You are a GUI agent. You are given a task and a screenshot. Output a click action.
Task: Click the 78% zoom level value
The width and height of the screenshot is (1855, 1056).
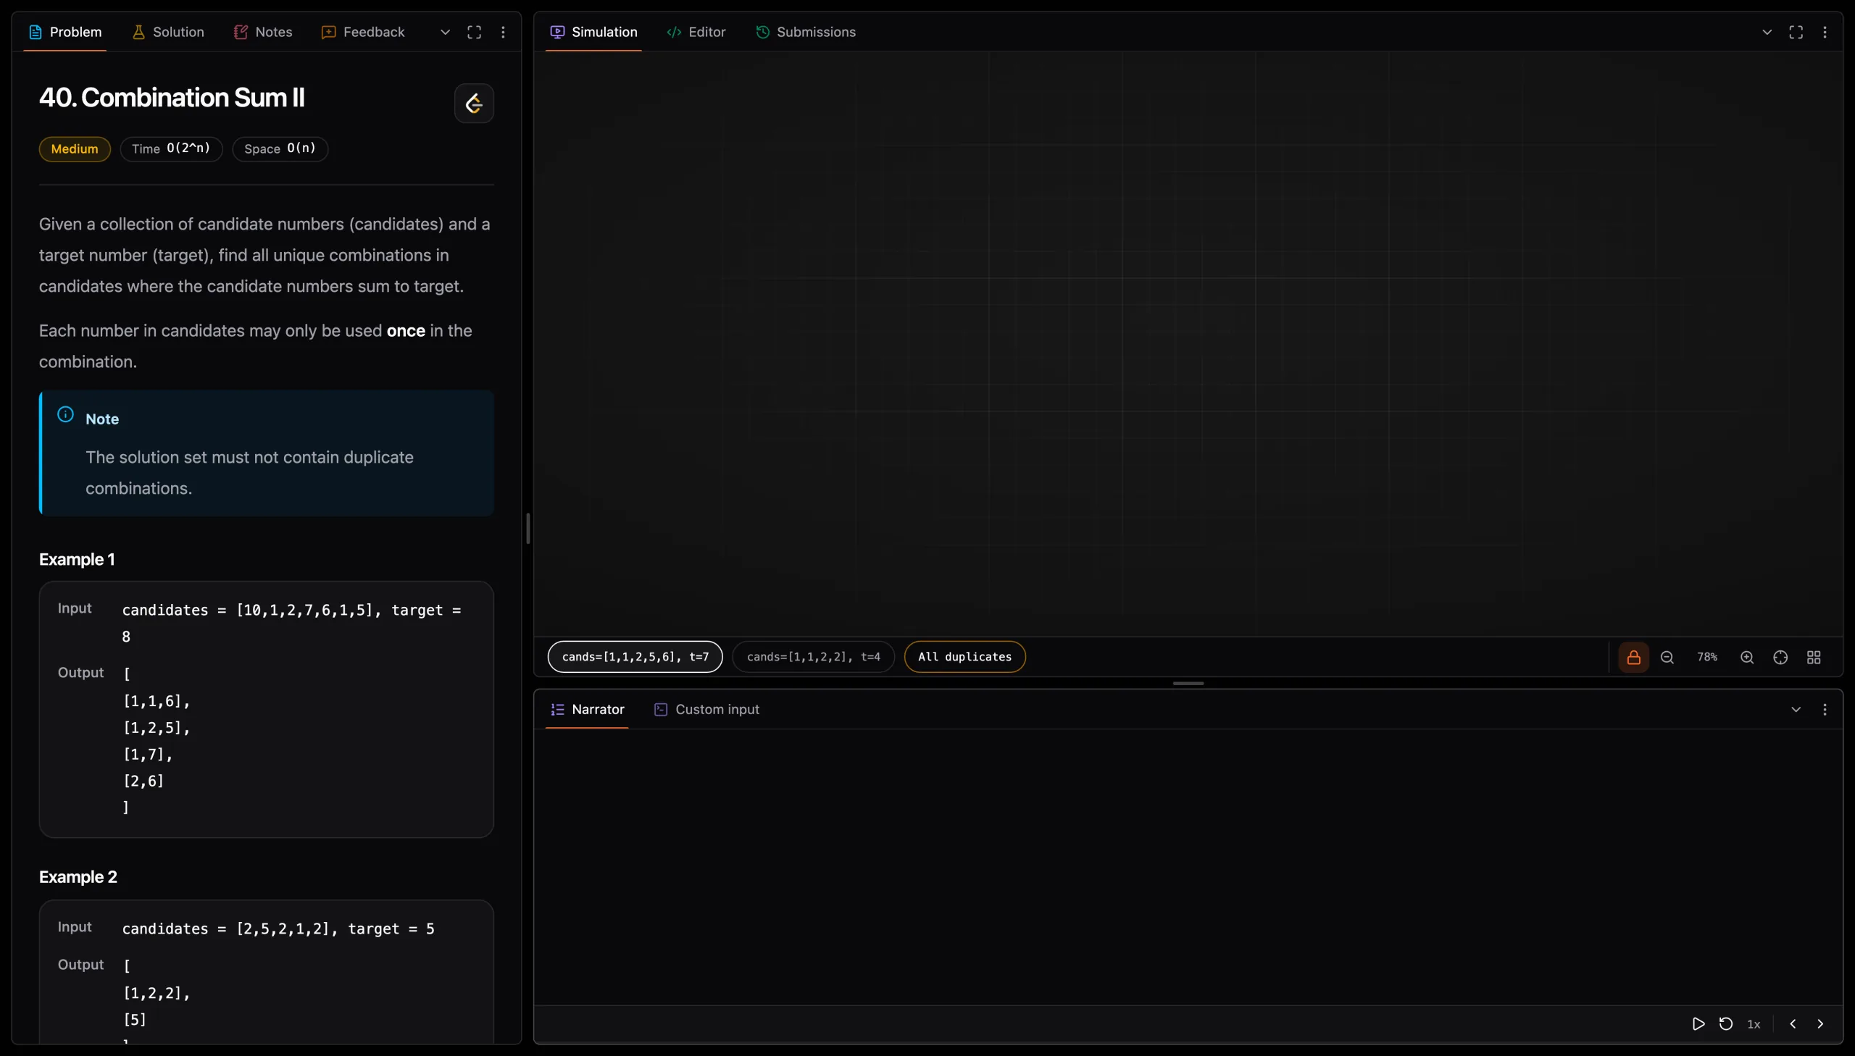pyautogui.click(x=1707, y=657)
